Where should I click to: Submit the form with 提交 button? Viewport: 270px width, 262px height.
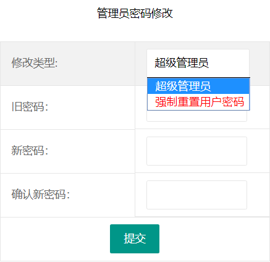click(135, 239)
